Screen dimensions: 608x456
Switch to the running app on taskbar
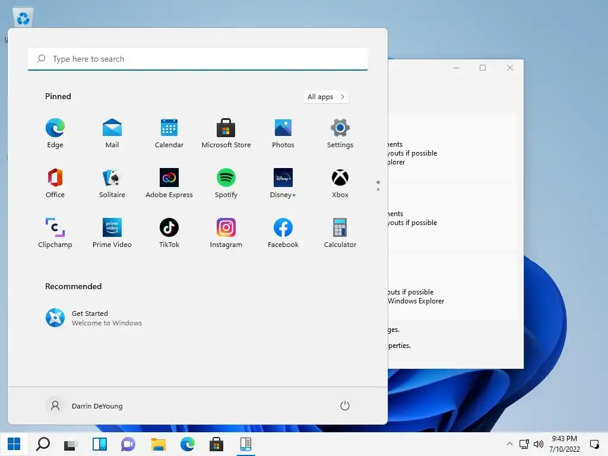pos(245,444)
